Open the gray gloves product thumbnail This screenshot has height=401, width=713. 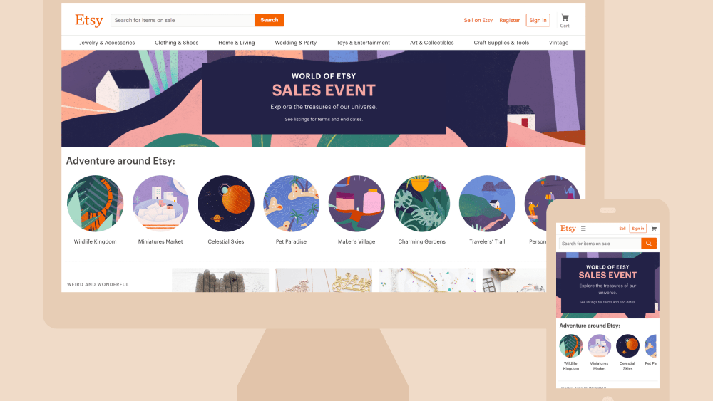click(x=220, y=280)
